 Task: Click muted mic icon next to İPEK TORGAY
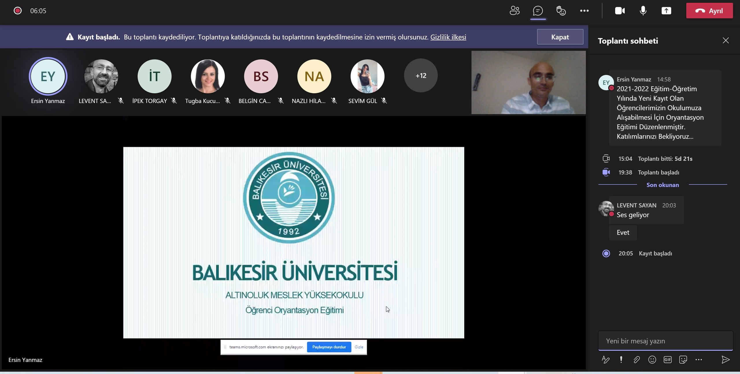pyautogui.click(x=174, y=101)
